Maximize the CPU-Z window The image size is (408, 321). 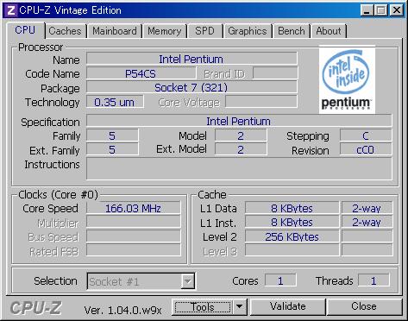click(381, 10)
